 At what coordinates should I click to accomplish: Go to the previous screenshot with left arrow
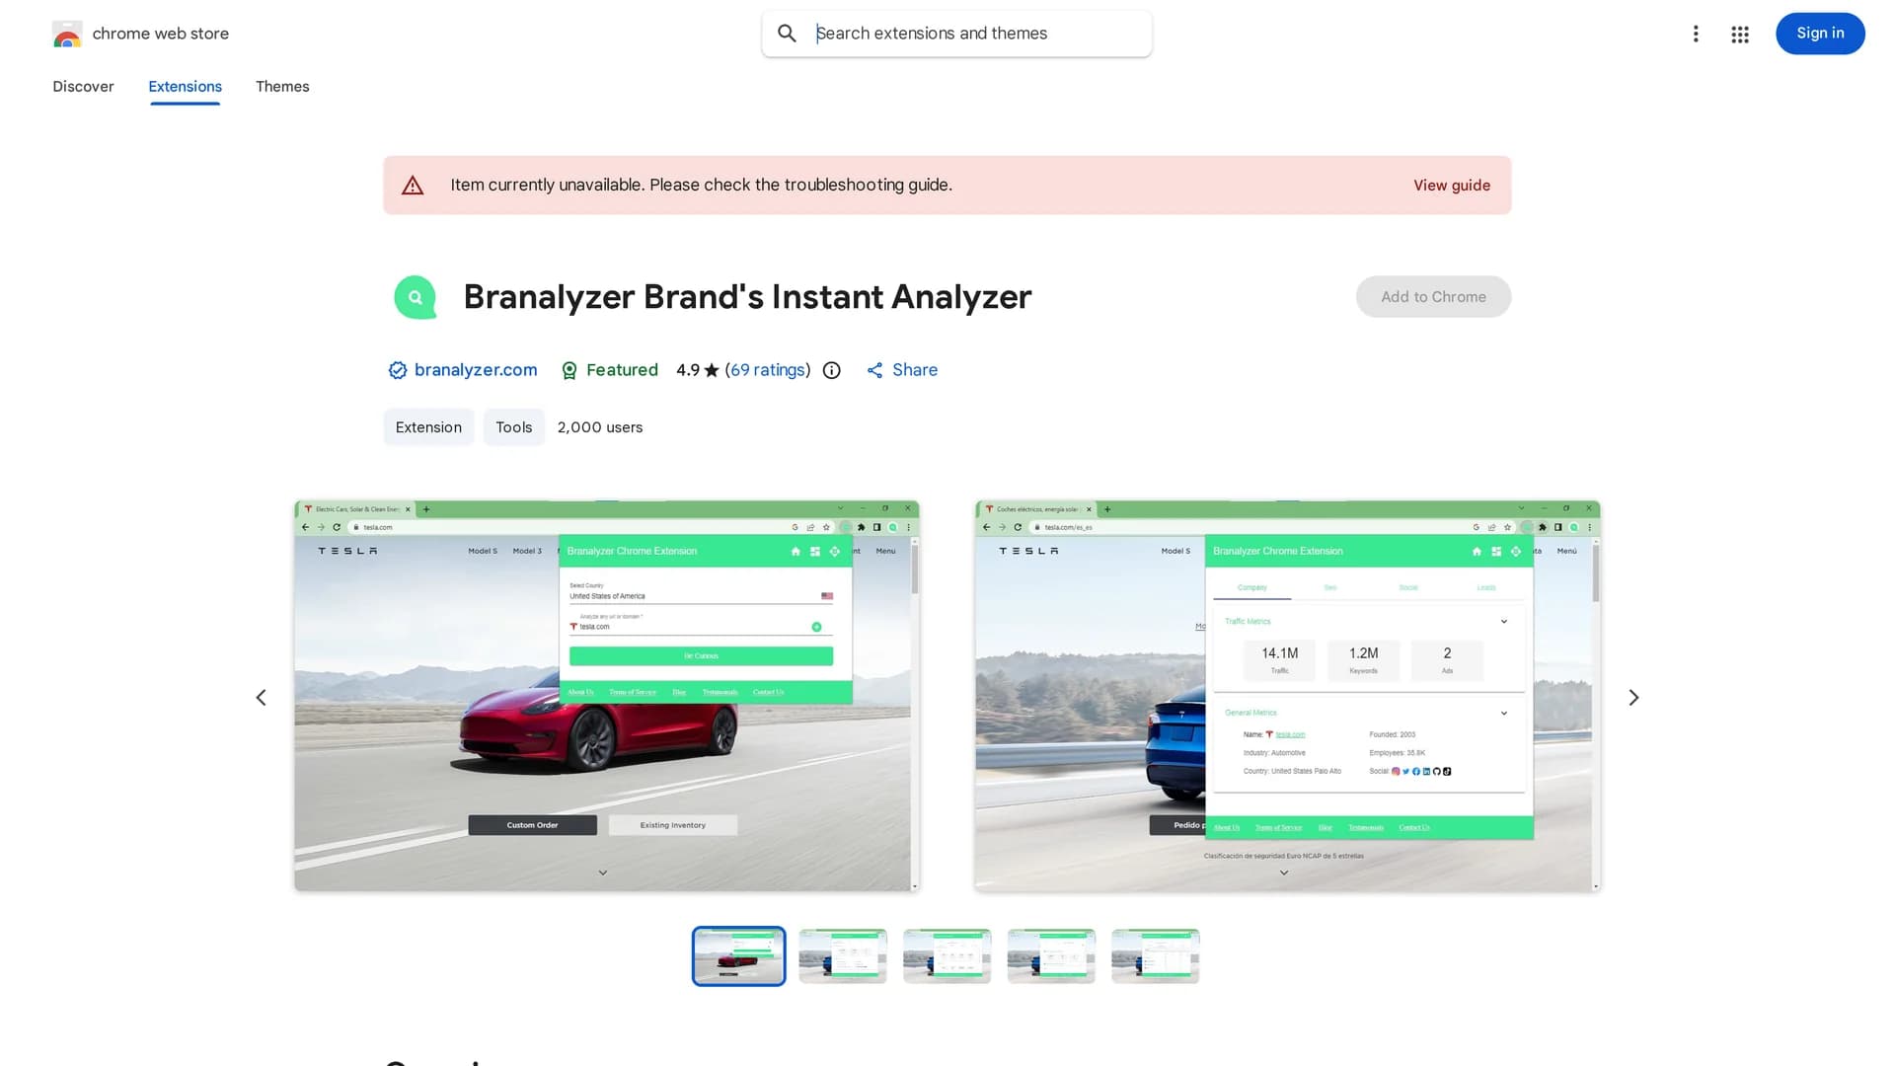click(x=261, y=698)
